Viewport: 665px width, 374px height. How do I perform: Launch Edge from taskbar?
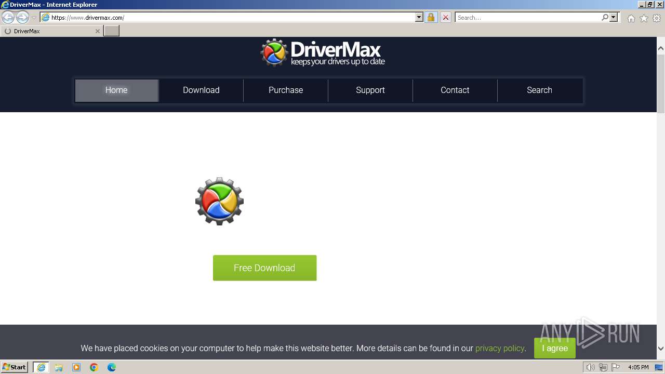112,367
